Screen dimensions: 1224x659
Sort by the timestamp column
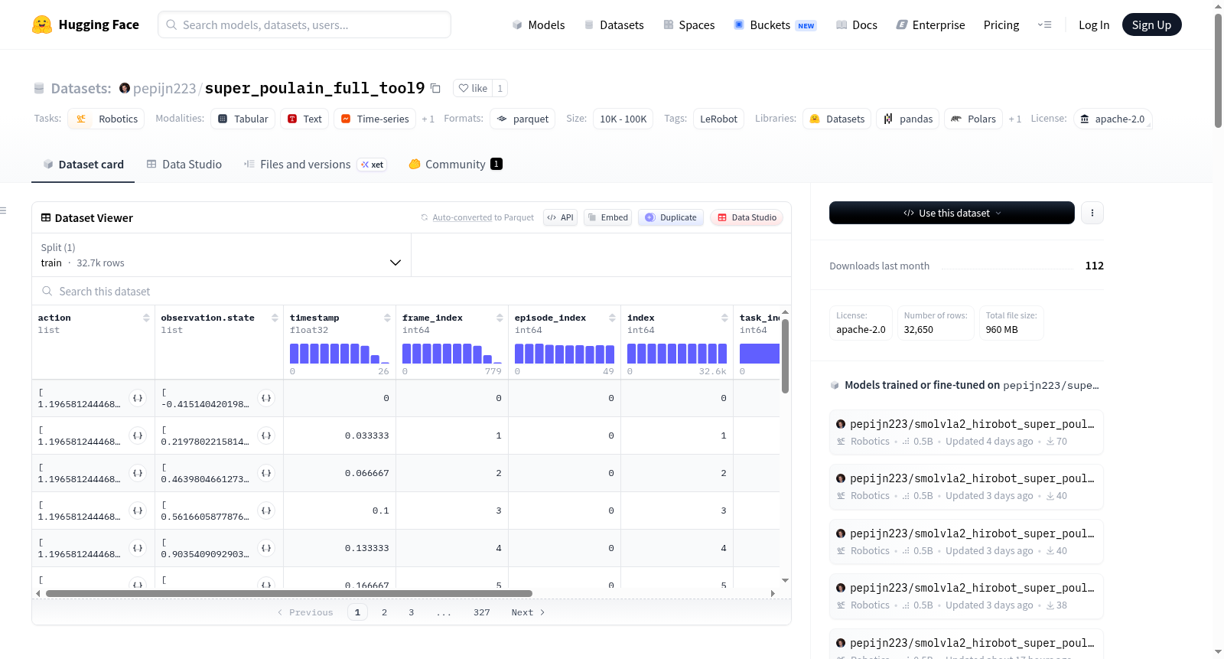(x=387, y=318)
